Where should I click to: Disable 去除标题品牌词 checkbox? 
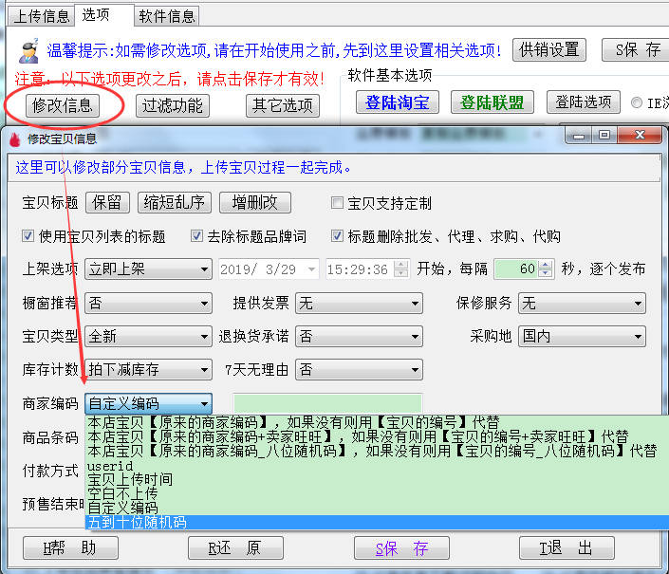pyautogui.click(x=198, y=236)
